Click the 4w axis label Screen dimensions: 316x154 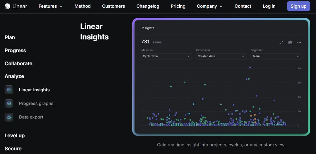click(x=299, y=97)
